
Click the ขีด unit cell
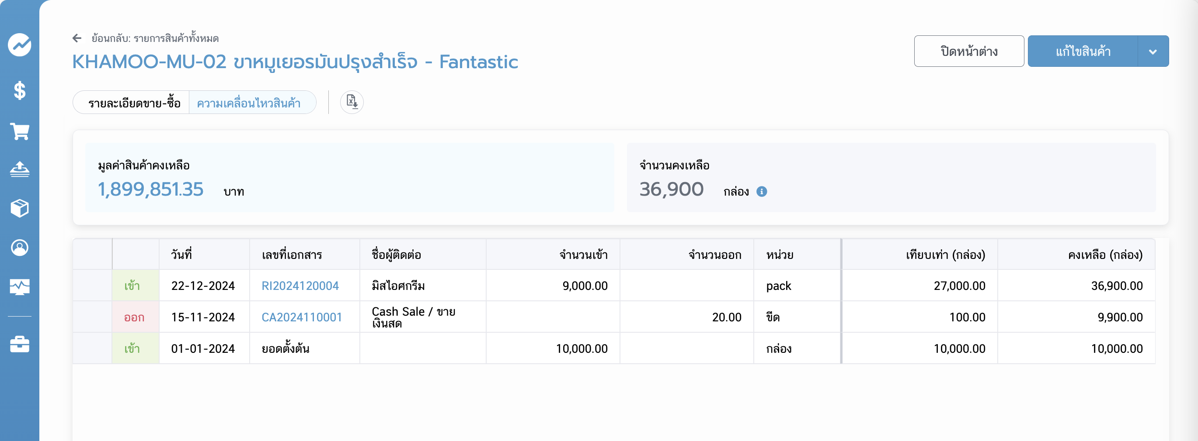(797, 317)
